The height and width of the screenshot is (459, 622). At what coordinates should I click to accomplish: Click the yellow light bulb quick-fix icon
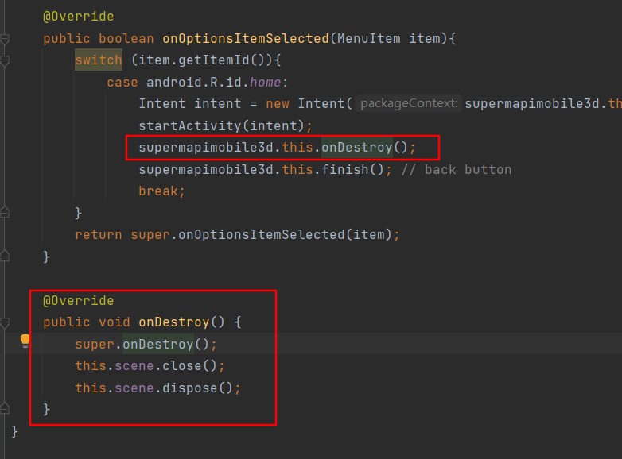25,341
